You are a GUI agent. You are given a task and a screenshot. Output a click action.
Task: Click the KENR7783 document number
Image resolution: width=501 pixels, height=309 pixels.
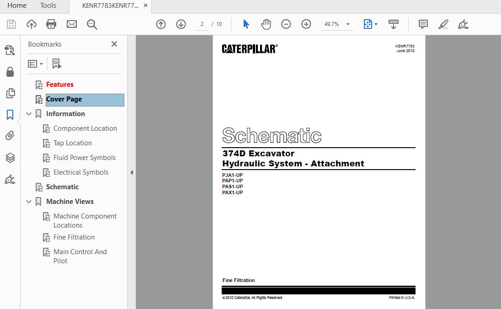pyautogui.click(x=405, y=46)
